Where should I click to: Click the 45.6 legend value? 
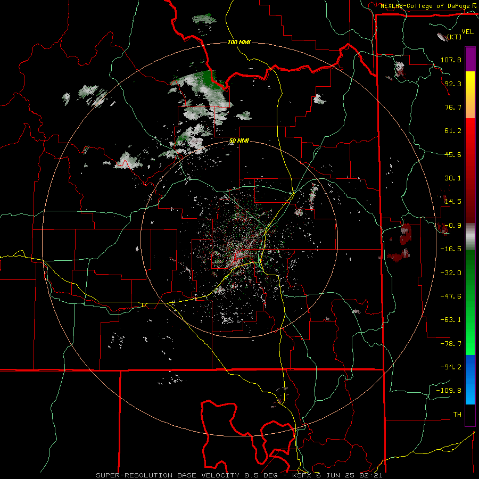tap(453, 154)
